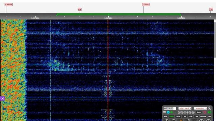The image size is (216, 121).
Task: Select DRM demodulation mode
Action: [178, 116]
